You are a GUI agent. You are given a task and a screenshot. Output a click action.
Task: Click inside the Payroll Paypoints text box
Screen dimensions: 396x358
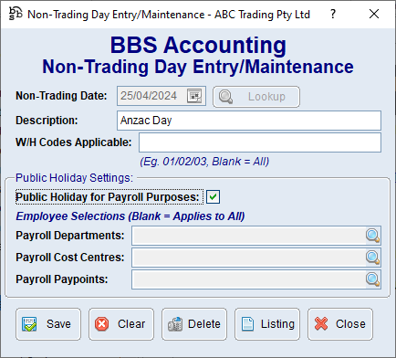[249, 279]
